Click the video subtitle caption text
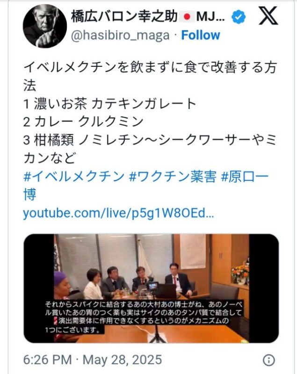 (144, 317)
